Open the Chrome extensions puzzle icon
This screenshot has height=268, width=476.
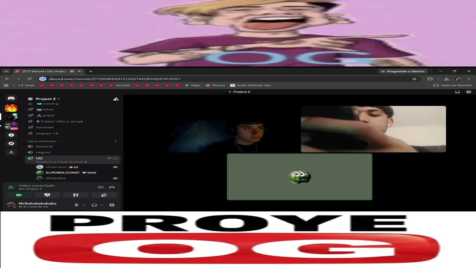pos(430,79)
